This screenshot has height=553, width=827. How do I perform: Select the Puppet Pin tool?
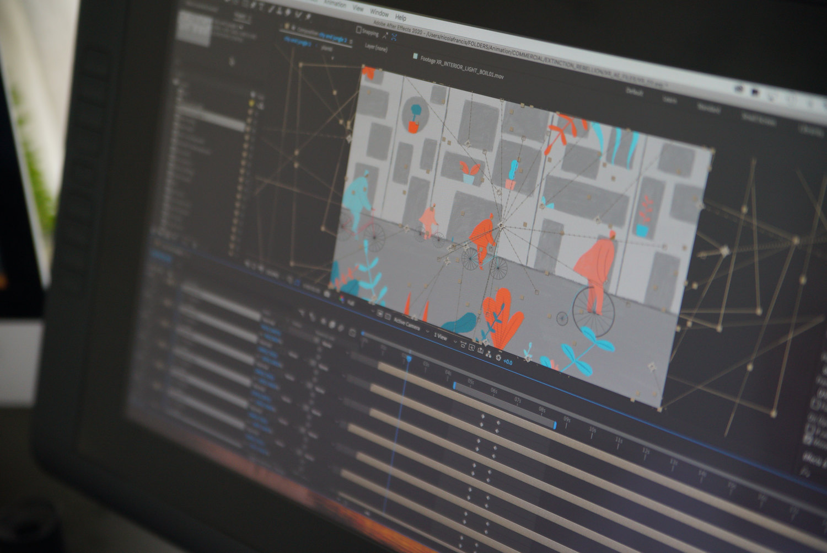click(308, 17)
